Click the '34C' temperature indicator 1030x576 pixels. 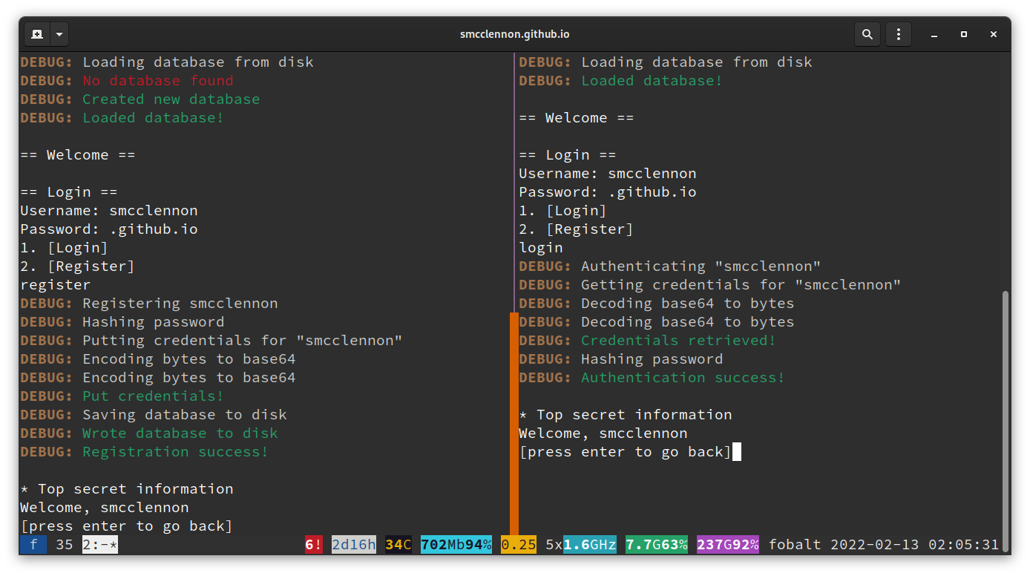398,544
